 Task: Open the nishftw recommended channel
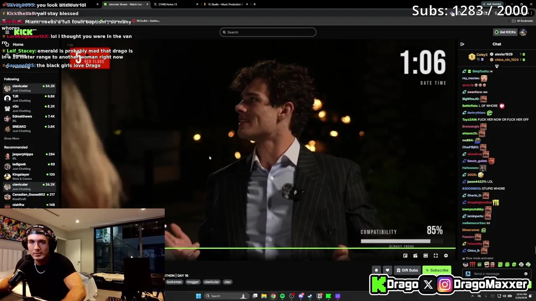29,205
